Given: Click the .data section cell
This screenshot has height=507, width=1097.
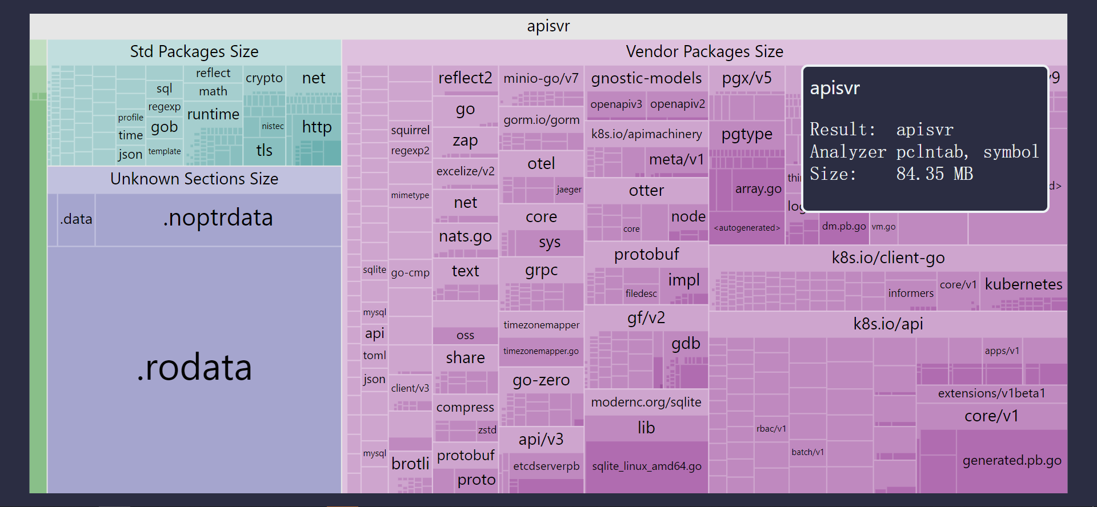Looking at the screenshot, I should (x=77, y=219).
